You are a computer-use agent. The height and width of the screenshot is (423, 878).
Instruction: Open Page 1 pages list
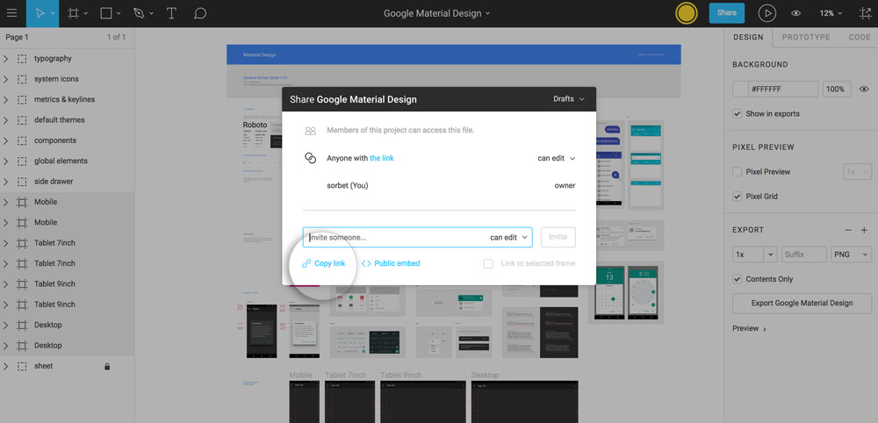(x=17, y=37)
